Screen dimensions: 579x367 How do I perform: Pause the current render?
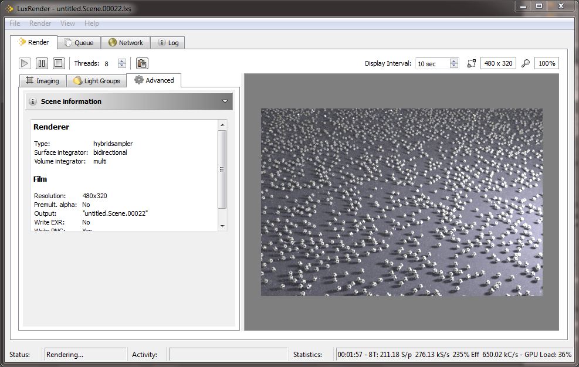tap(42, 63)
